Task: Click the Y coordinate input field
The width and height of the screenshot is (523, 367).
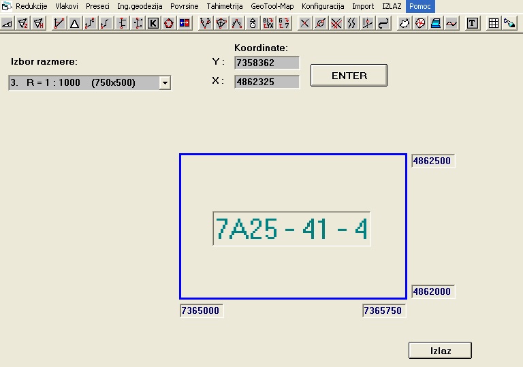Action: point(267,63)
